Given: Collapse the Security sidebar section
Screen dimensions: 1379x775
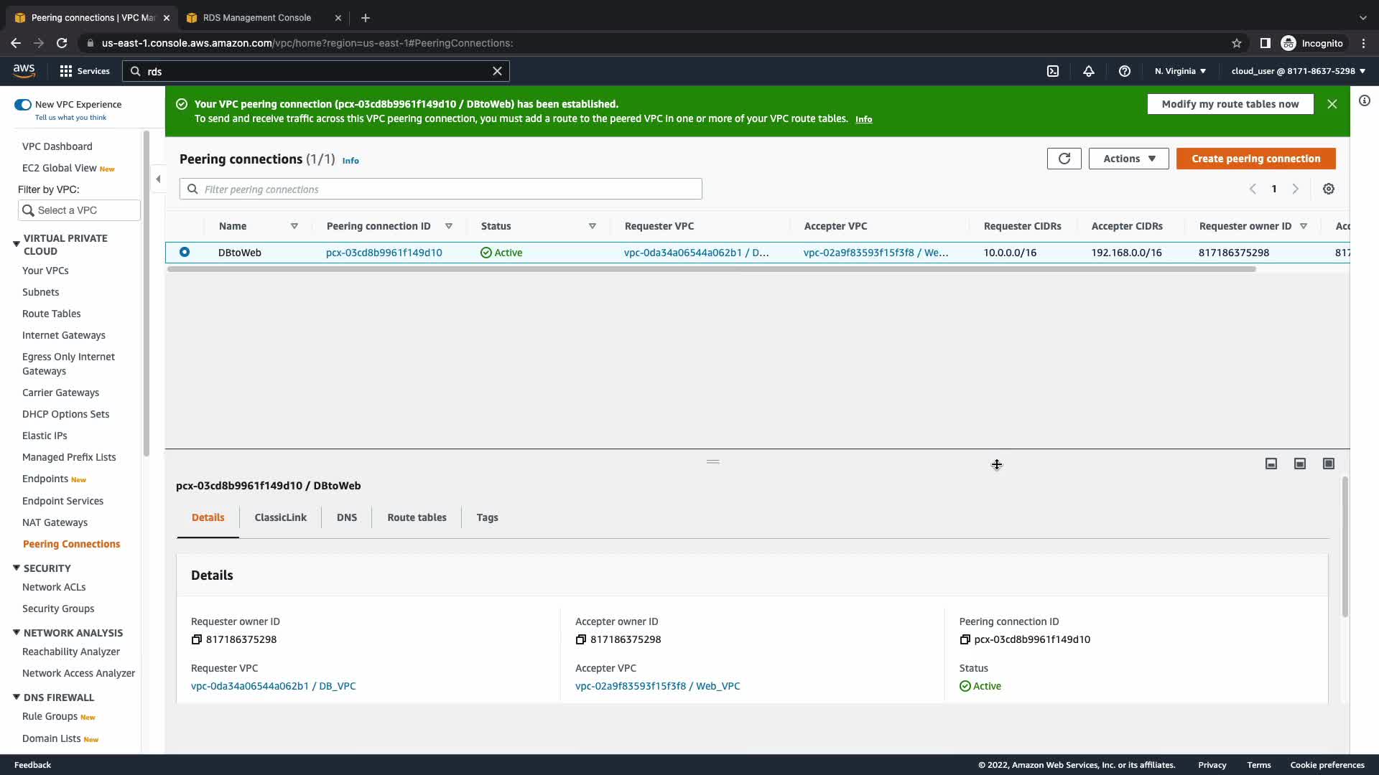Looking at the screenshot, I should tap(17, 568).
